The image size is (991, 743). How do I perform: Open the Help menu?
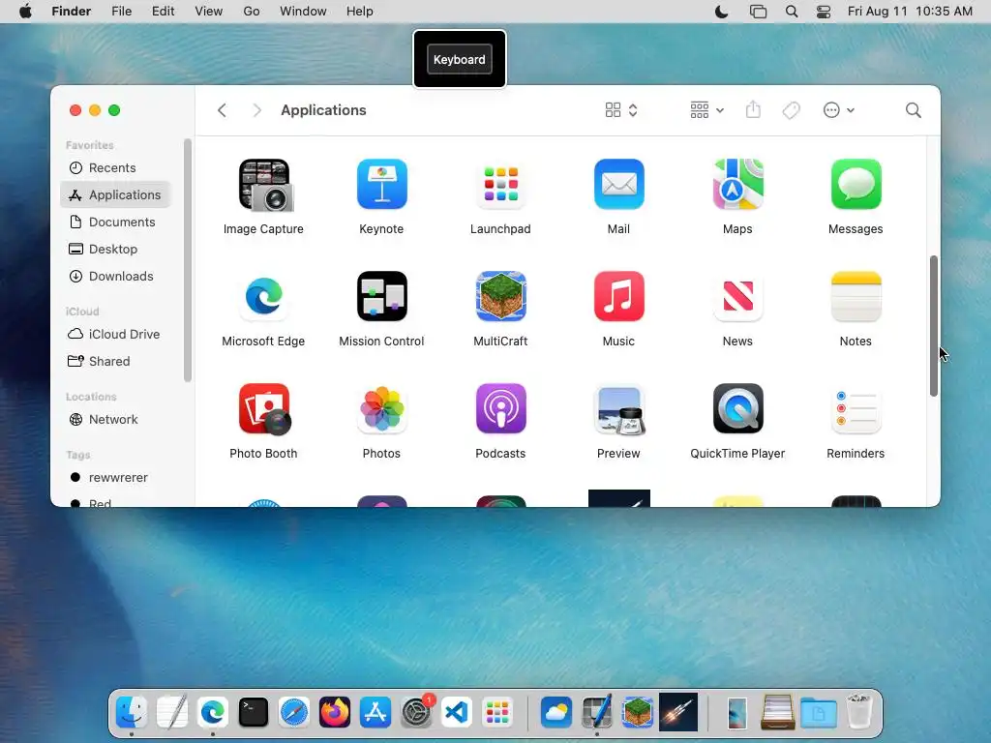coord(360,12)
